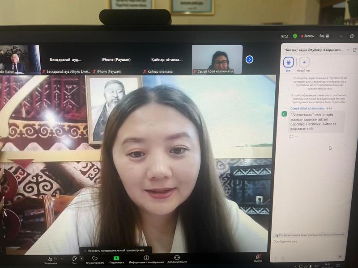Expand the arrow next to Чат
358x268 pixels.
pos(81,258)
